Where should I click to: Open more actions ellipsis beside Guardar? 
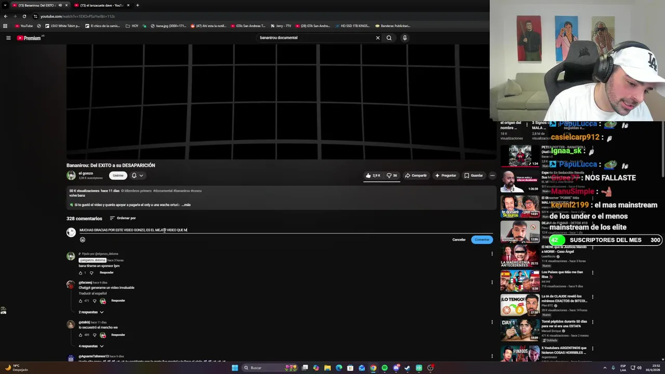(x=493, y=176)
